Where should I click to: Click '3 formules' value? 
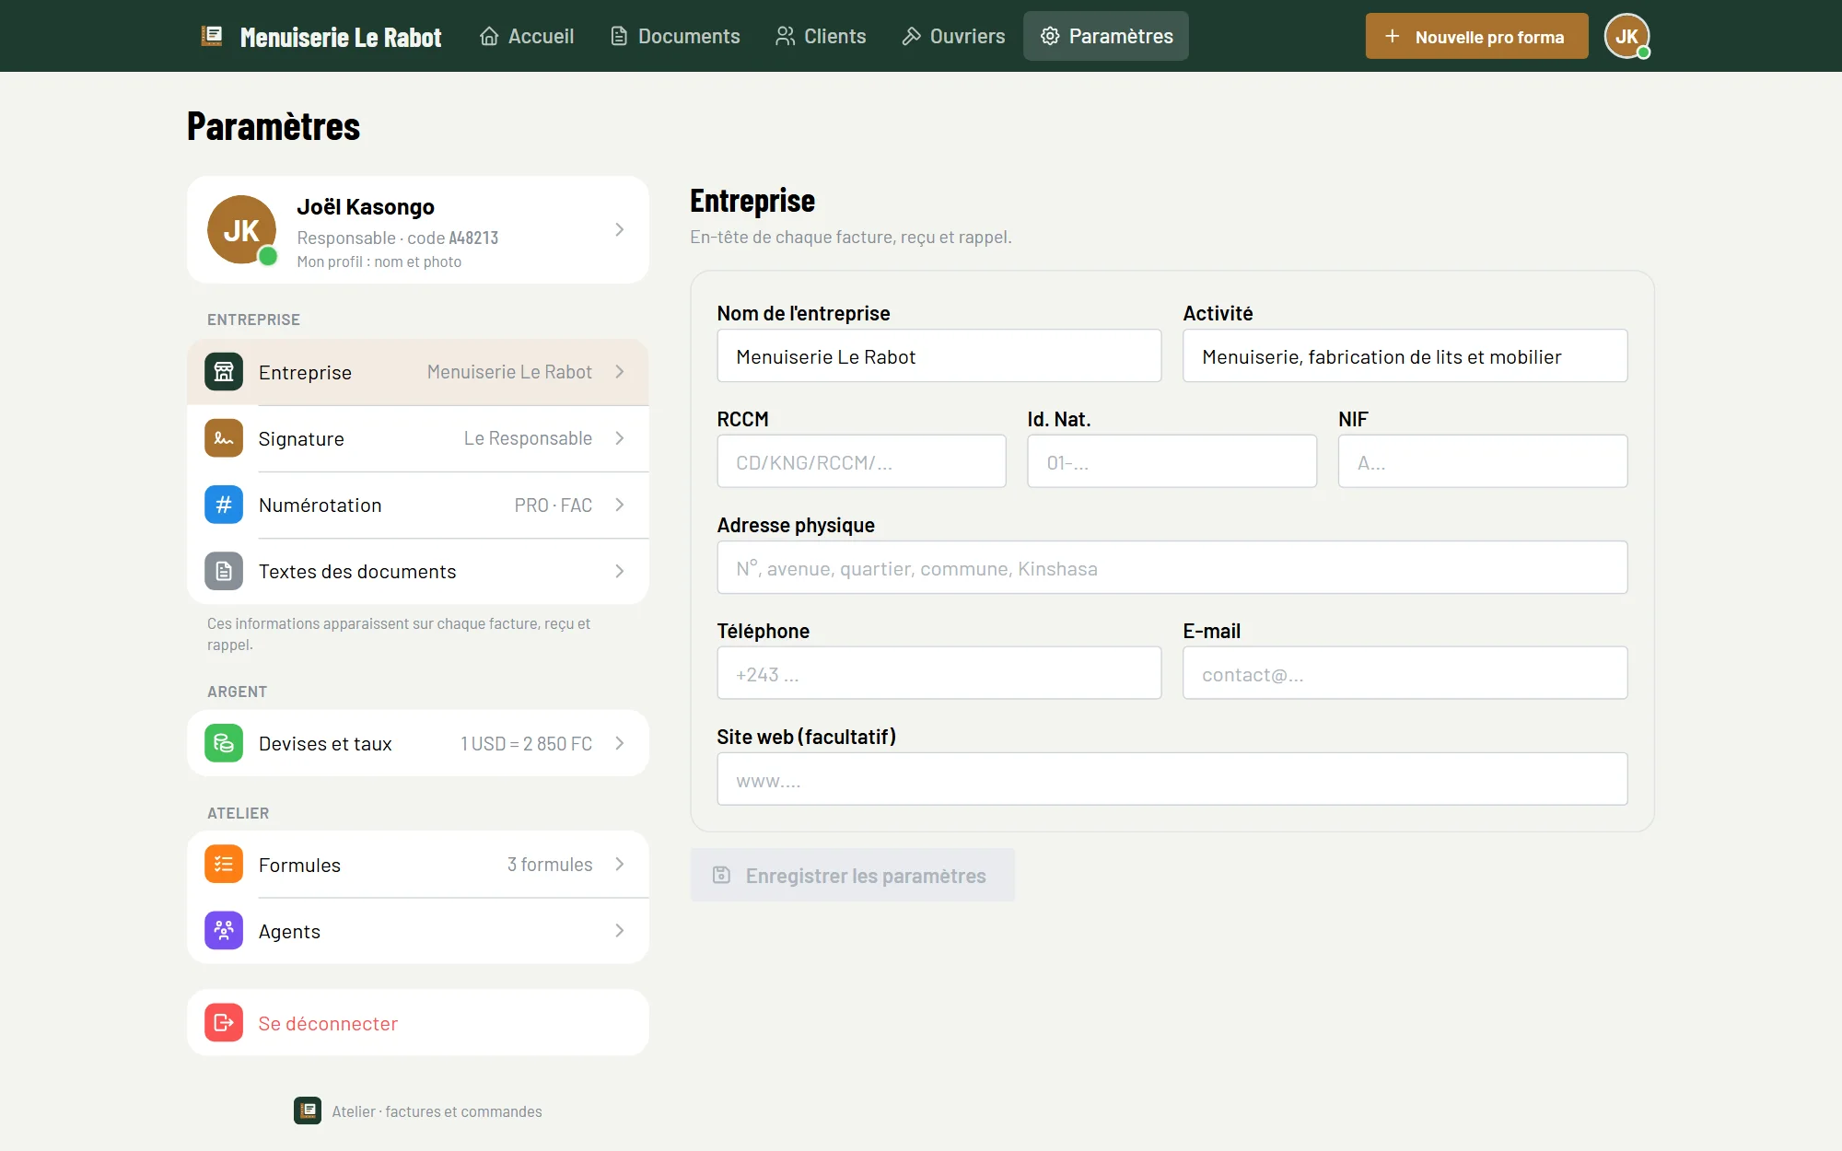pos(550,865)
